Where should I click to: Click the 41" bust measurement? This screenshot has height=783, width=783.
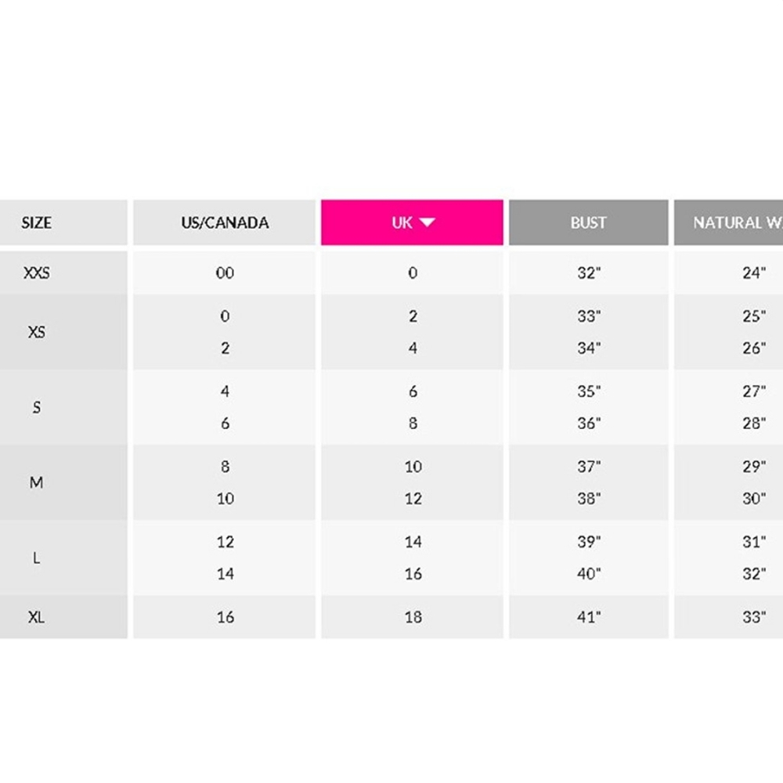click(x=588, y=617)
